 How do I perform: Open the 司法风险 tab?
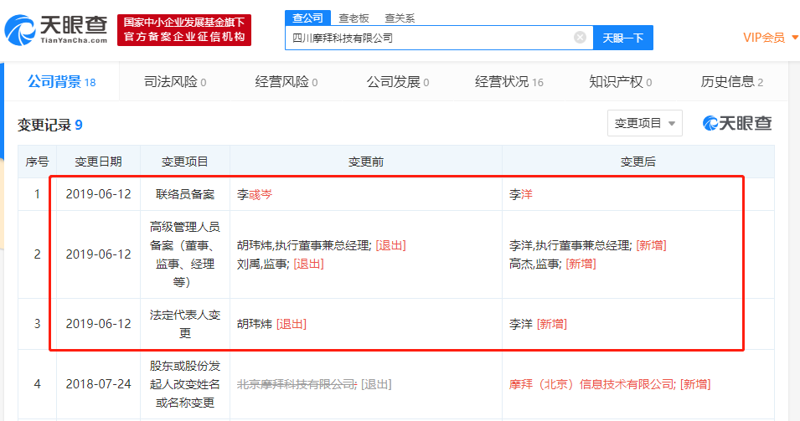(175, 81)
